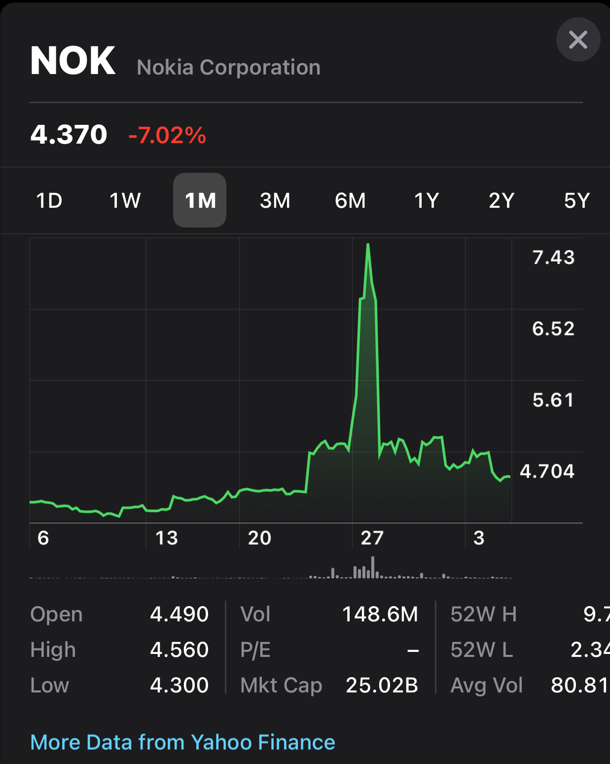Image resolution: width=610 pixels, height=764 pixels.
Task: Tap the P/E row label
Action: pyautogui.click(x=255, y=649)
